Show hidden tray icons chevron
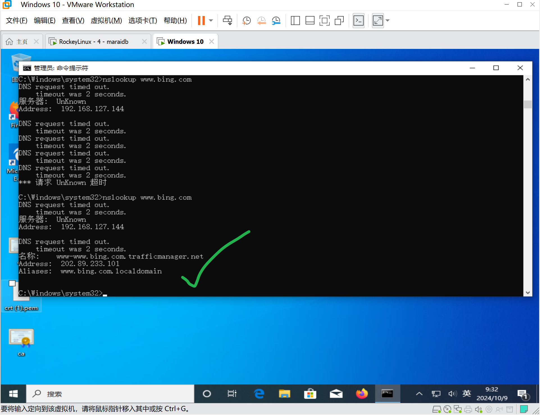The image size is (540, 415). (419, 394)
